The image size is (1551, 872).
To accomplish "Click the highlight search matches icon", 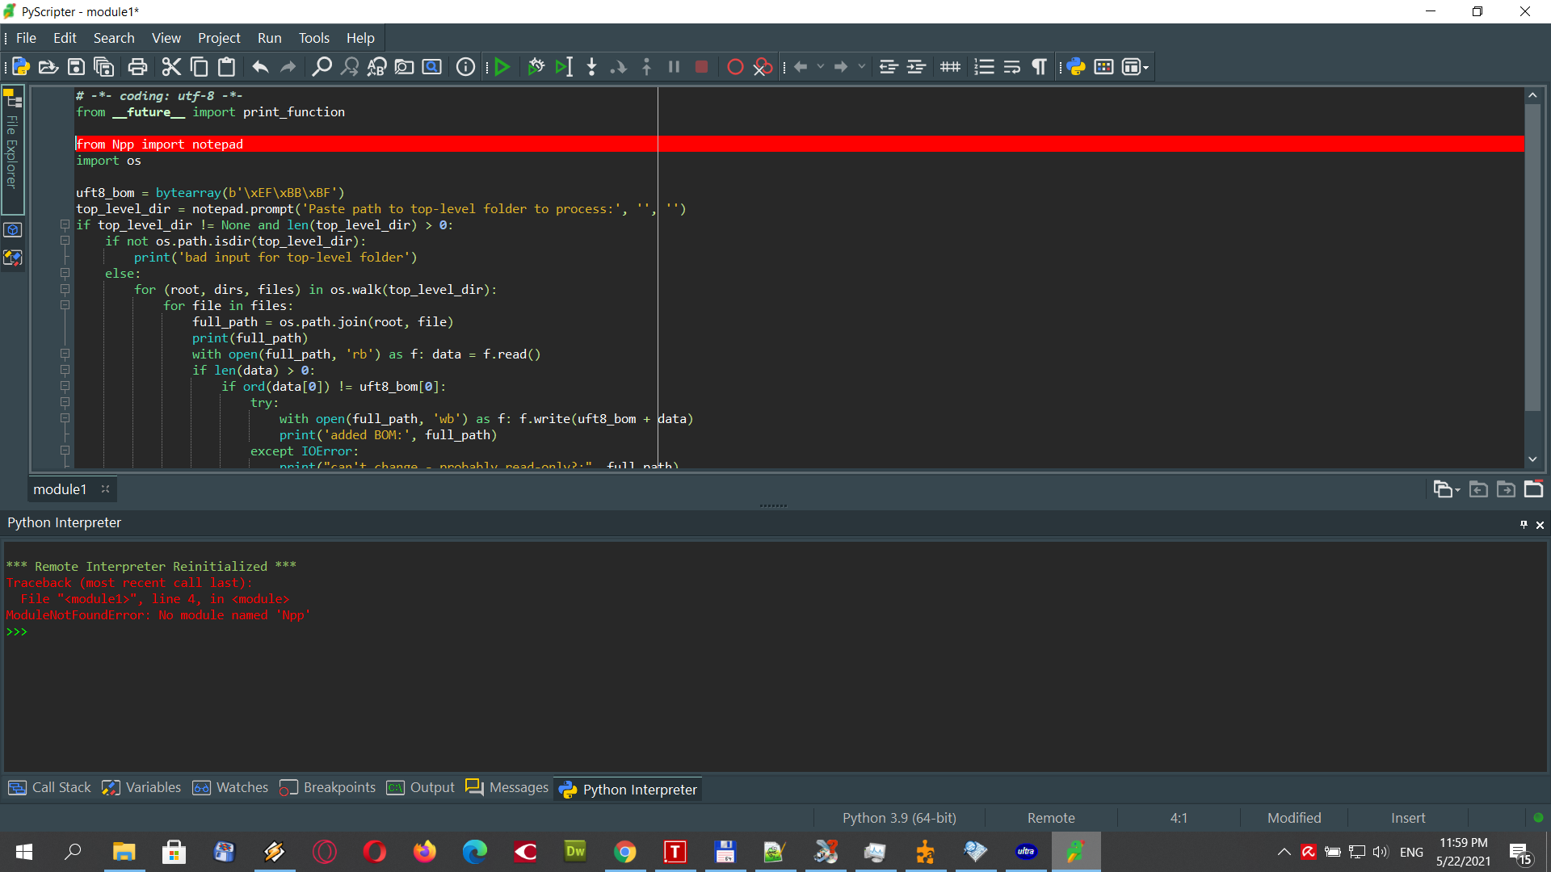I will click(432, 67).
